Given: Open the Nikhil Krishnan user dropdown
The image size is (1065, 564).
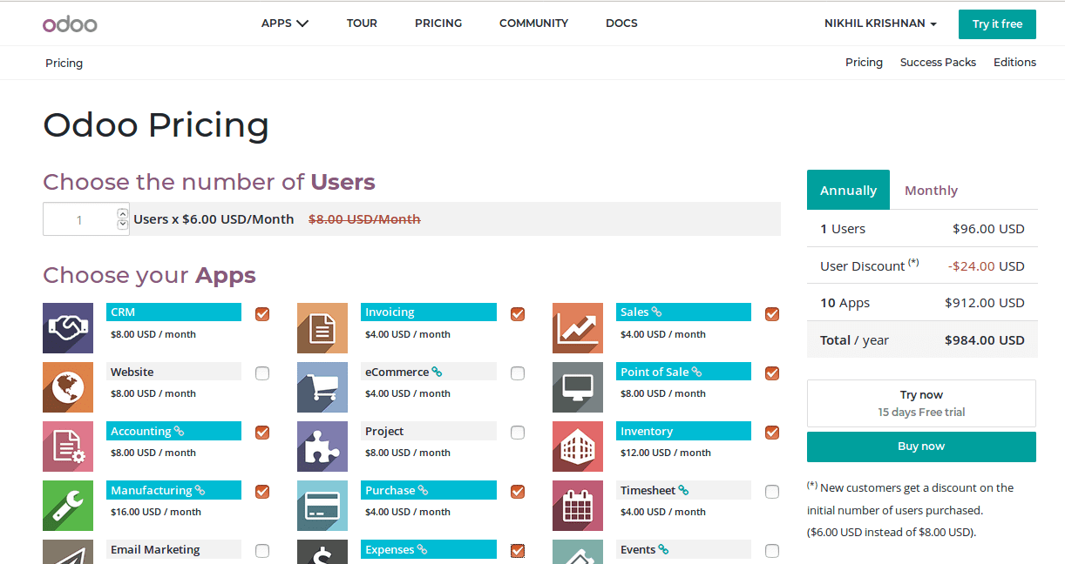Looking at the screenshot, I should (880, 23).
